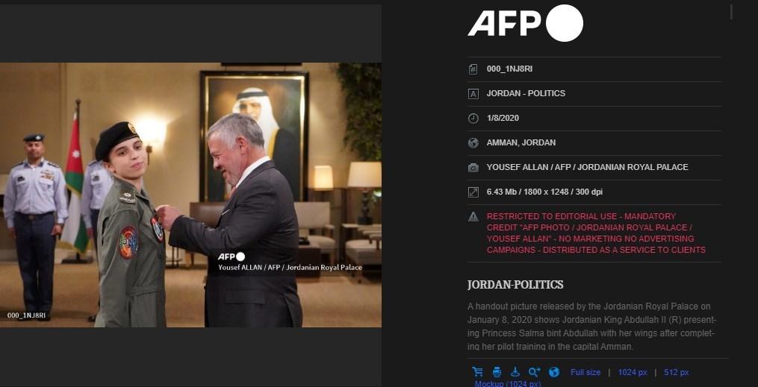758x387 pixels.
Task: Open the Full size image link
Action: (585, 372)
